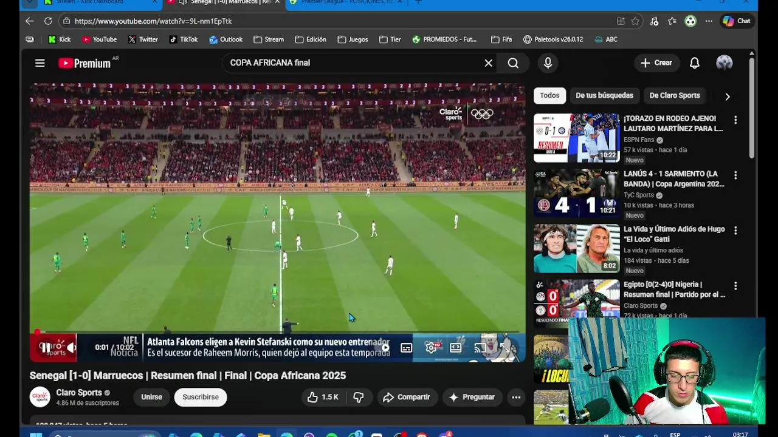Select the De Claro Sports chip

[x=675, y=95]
